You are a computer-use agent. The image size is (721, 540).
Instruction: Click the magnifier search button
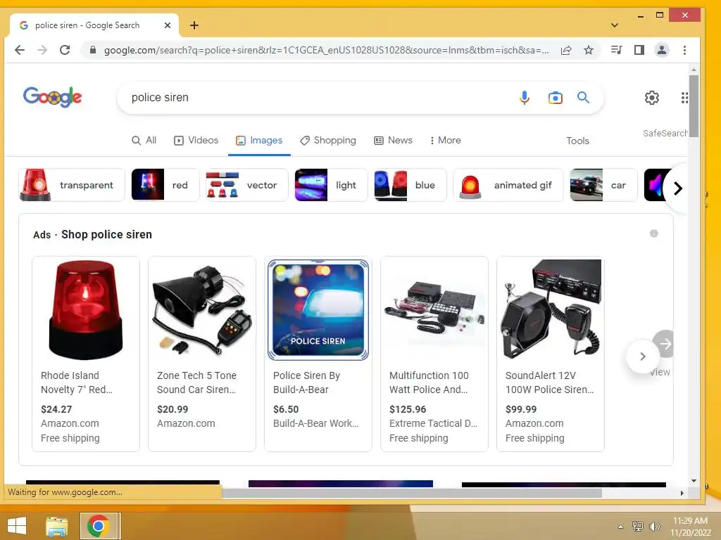pos(583,97)
